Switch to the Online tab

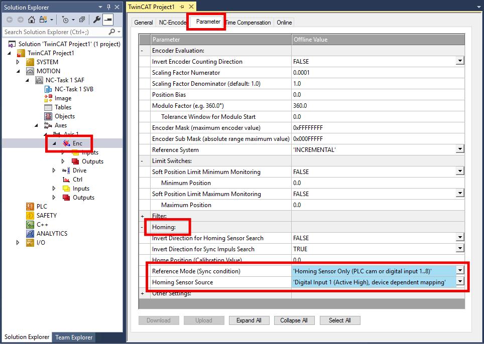[284, 23]
